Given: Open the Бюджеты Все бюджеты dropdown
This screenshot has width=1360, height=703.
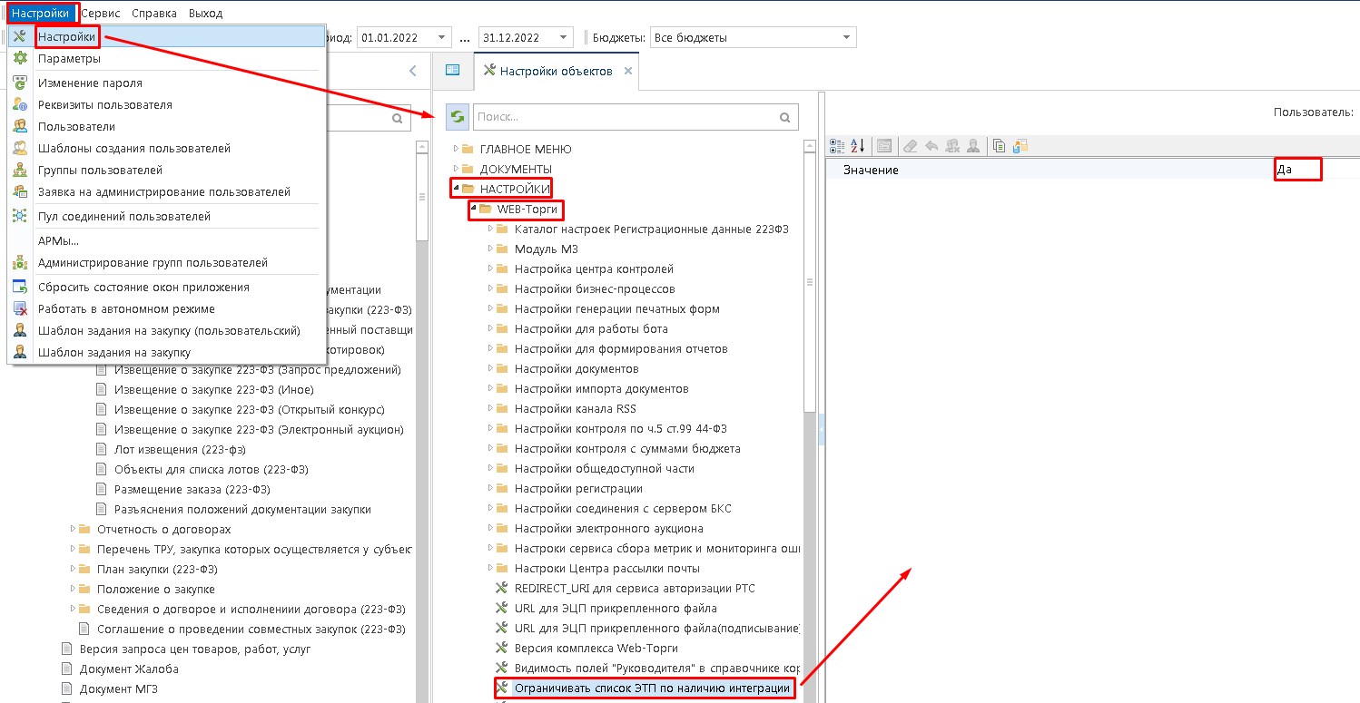Looking at the screenshot, I should [x=847, y=37].
